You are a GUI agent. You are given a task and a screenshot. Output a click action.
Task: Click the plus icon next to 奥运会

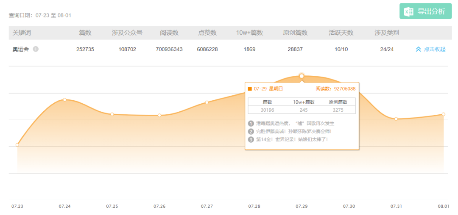(36, 49)
